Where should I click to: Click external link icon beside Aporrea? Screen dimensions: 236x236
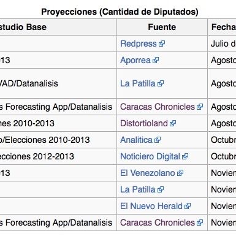click(x=156, y=60)
